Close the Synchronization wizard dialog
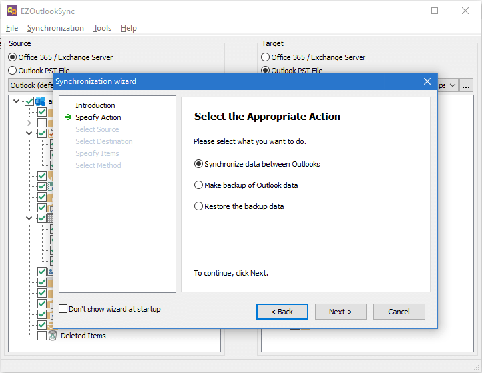The height and width of the screenshot is (373, 482). coord(427,81)
